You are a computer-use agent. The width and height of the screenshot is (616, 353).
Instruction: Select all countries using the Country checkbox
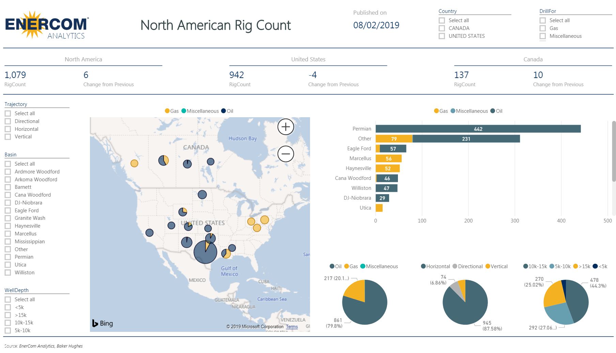442,20
